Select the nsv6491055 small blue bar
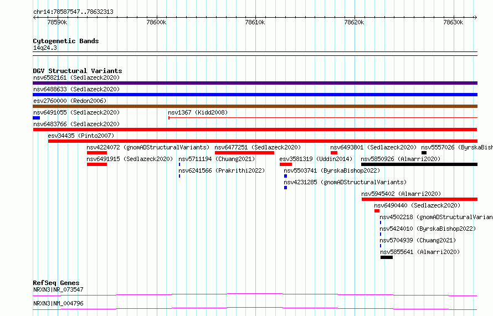 point(36,118)
